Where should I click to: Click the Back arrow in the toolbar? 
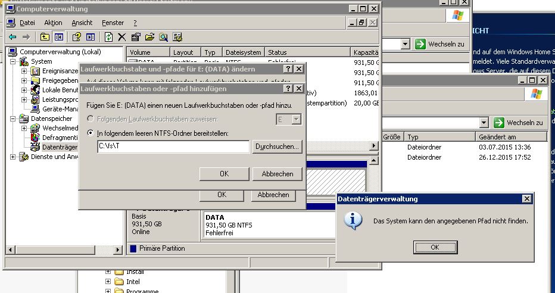[x=11, y=37]
